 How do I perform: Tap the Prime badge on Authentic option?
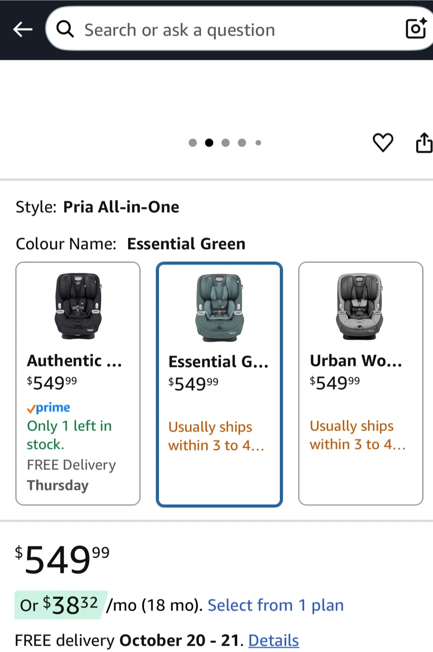pyautogui.click(x=48, y=408)
